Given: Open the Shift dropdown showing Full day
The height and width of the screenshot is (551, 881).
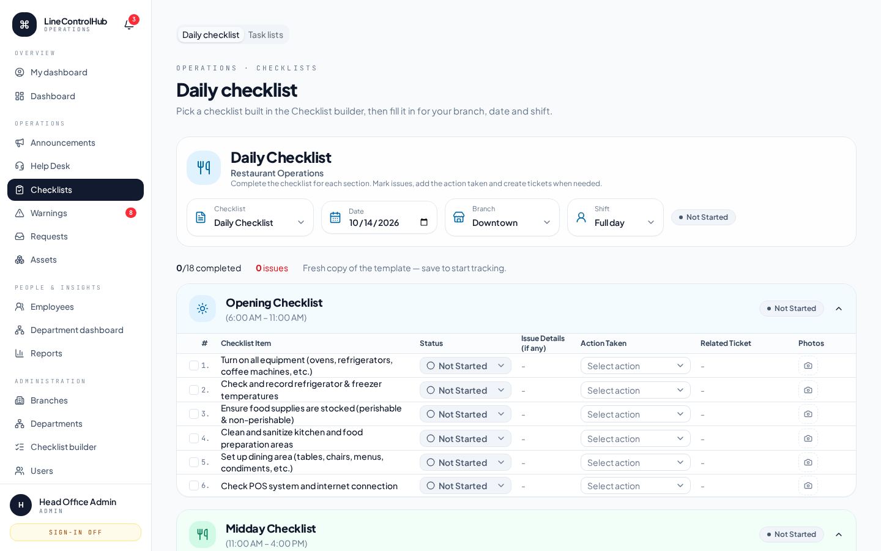Looking at the screenshot, I should tap(615, 217).
